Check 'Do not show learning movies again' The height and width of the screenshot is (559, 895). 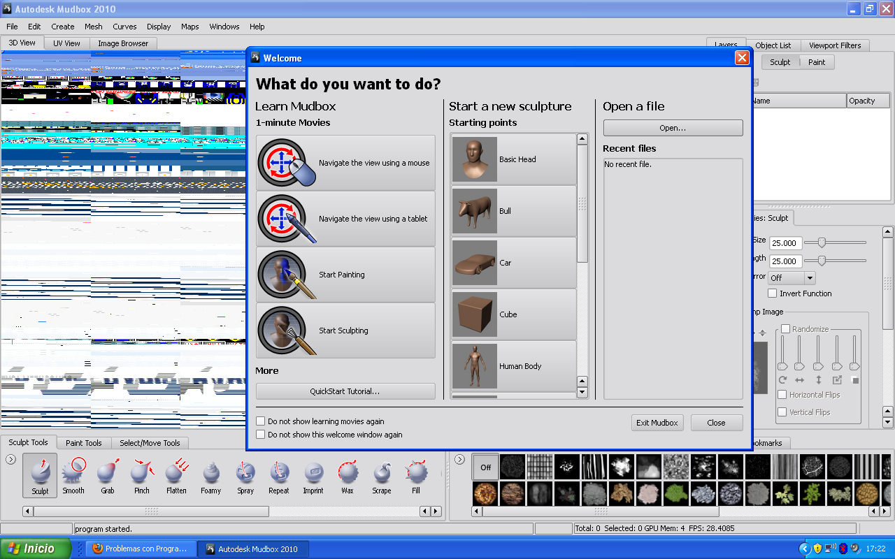tap(261, 421)
